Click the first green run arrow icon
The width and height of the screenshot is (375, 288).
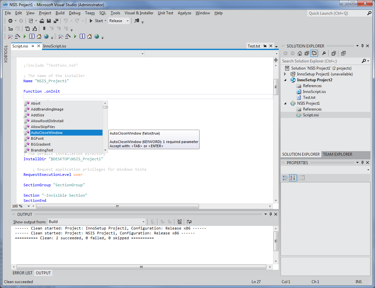click(25, 36)
